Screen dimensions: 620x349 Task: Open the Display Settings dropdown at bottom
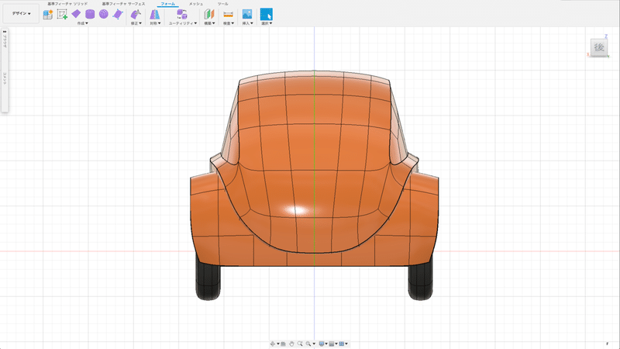pyautogui.click(x=322, y=343)
